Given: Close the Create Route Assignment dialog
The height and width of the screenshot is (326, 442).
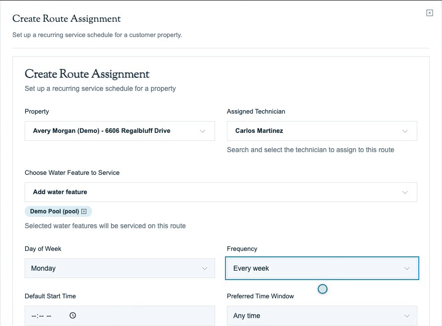Looking at the screenshot, I should coord(429,13).
